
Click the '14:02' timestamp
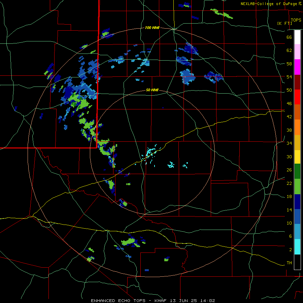pyautogui.click(x=207, y=301)
